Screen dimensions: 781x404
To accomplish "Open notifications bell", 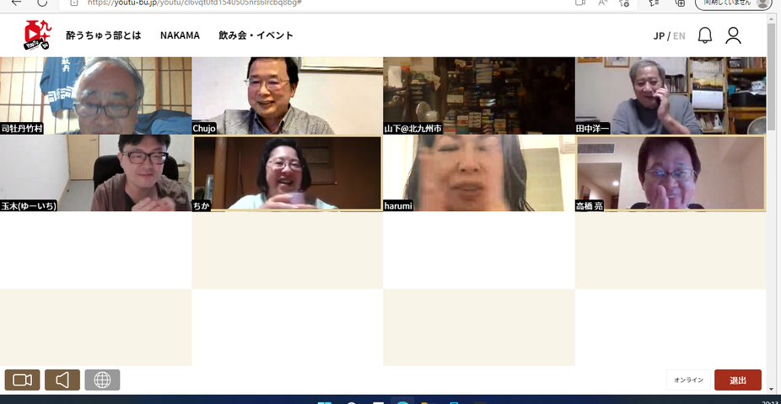I will pyautogui.click(x=705, y=35).
